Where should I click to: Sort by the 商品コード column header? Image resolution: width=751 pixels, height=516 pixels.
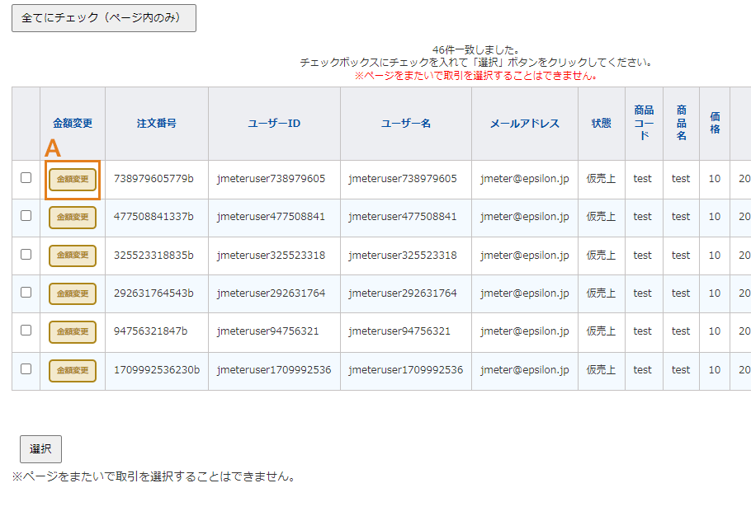click(x=645, y=123)
